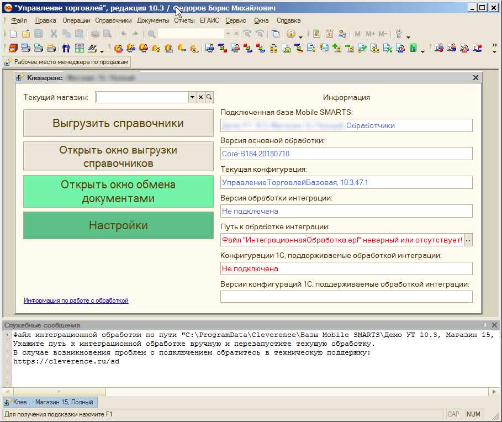Open the Окна menu

tap(261, 20)
